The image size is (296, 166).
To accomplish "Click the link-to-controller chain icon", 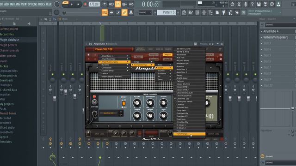I will [124, 12].
